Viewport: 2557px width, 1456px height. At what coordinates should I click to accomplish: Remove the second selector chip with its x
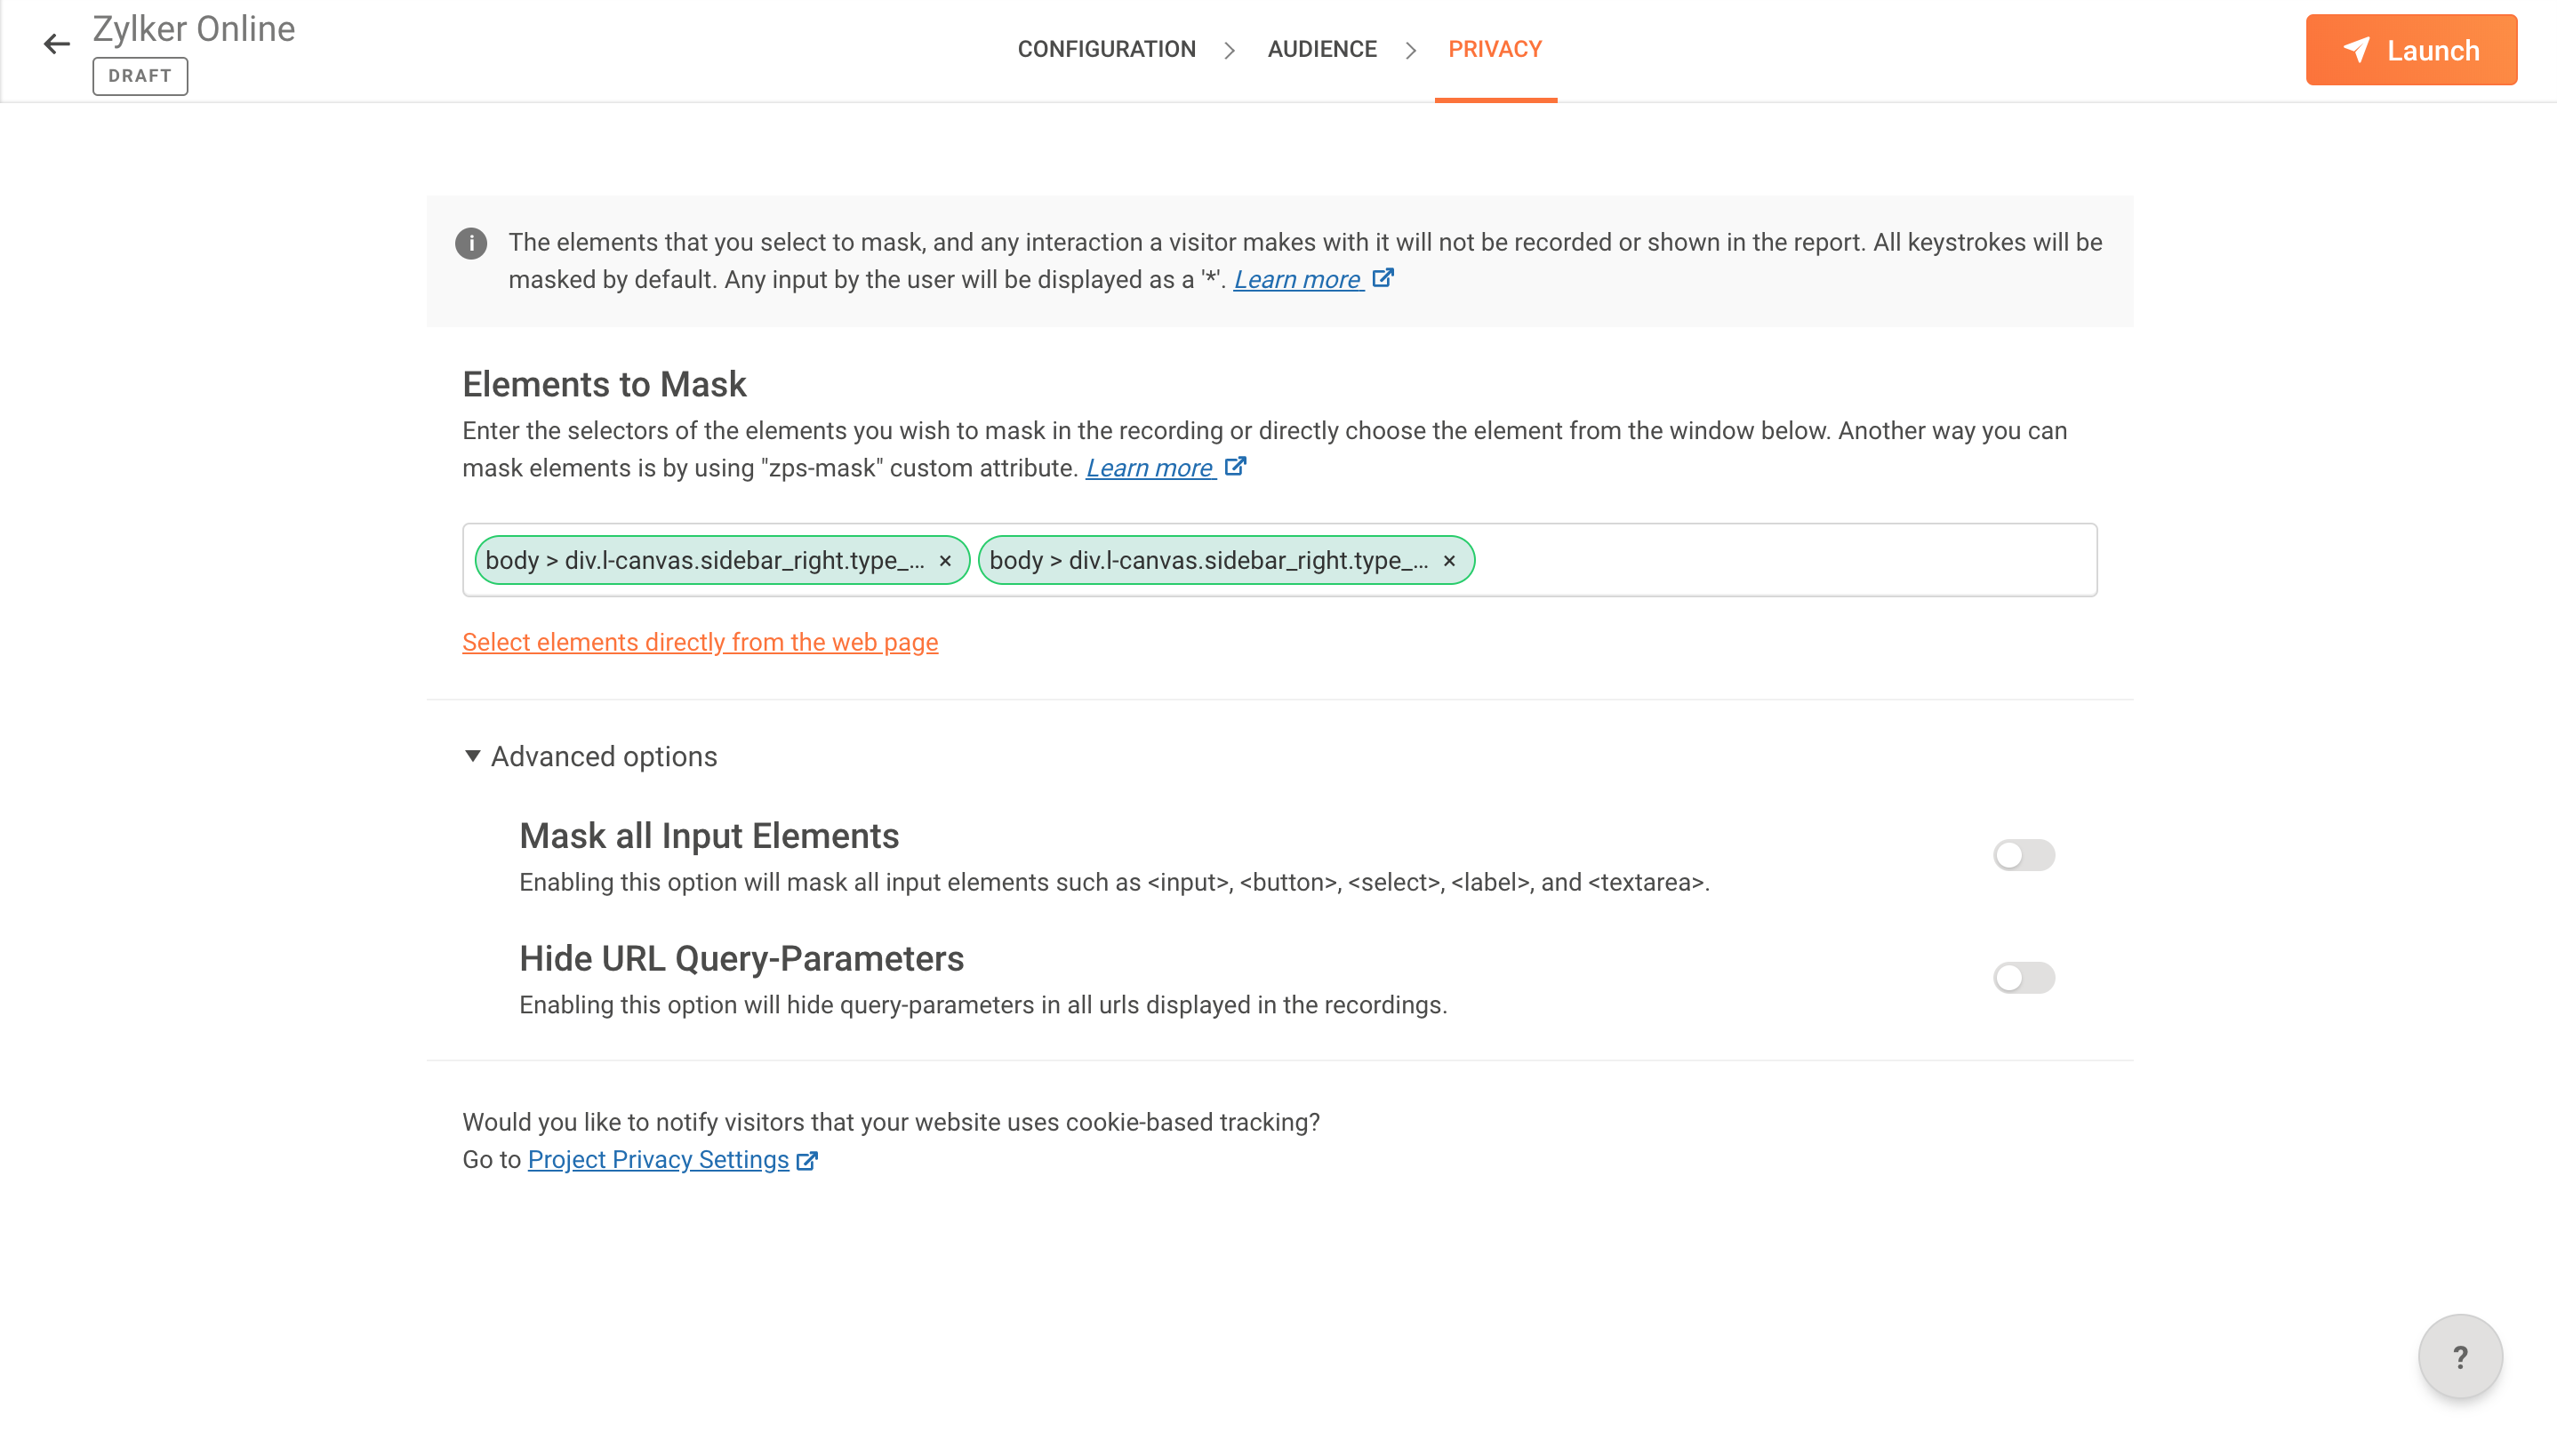(x=1449, y=561)
